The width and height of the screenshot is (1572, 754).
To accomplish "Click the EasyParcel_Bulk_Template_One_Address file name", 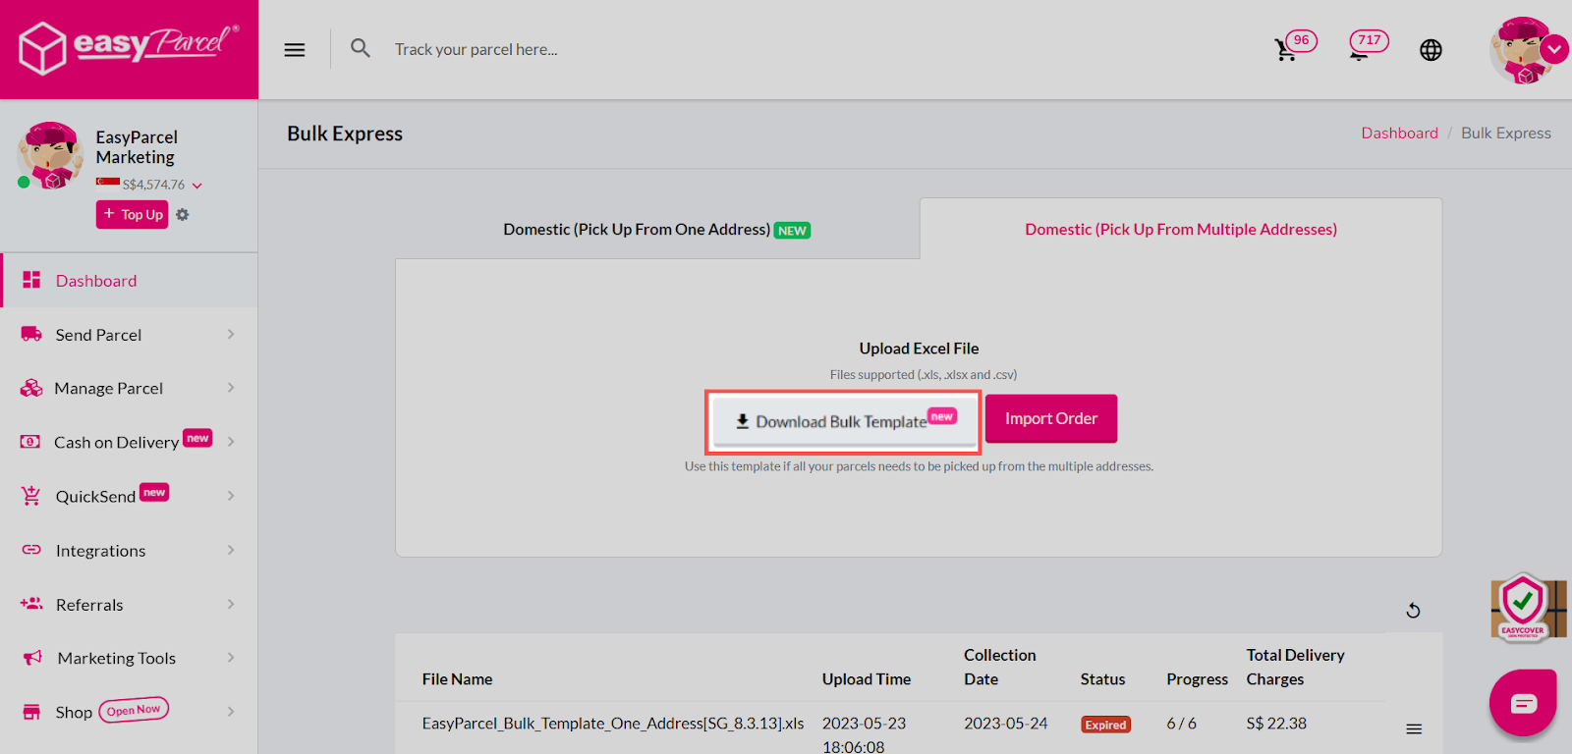I will (x=613, y=724).
